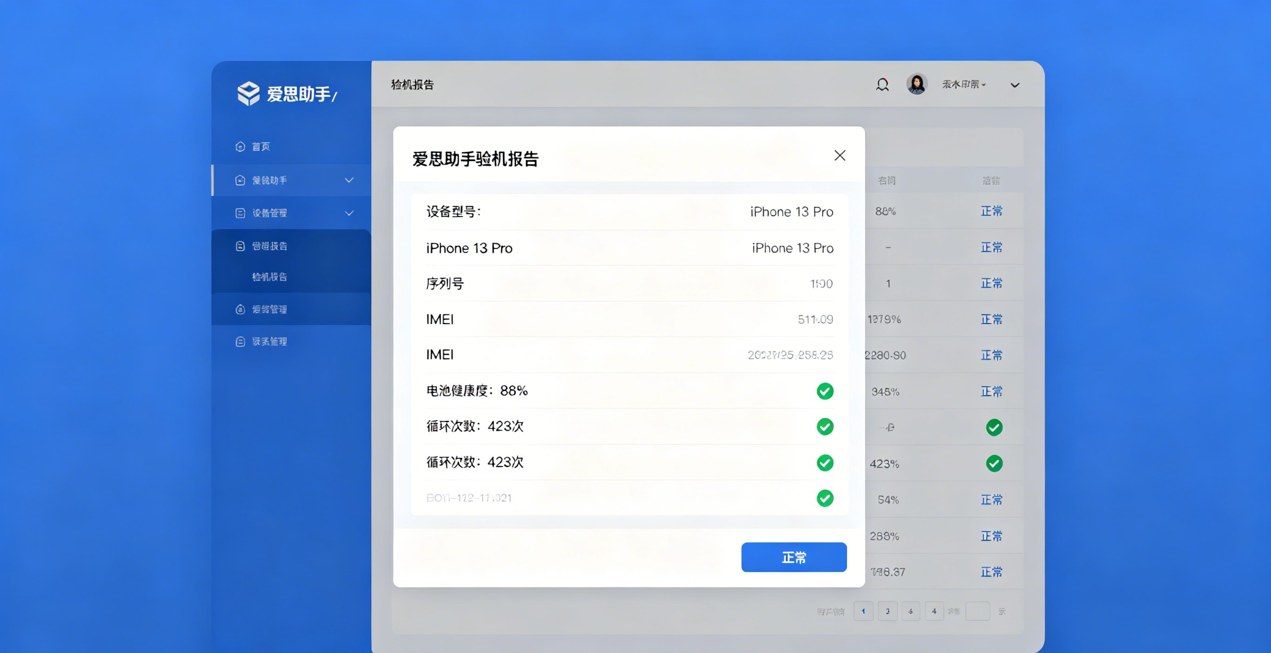Screen dimensions: 1271x653
Task: Click green check icon above 423% row
Action: 994,427
